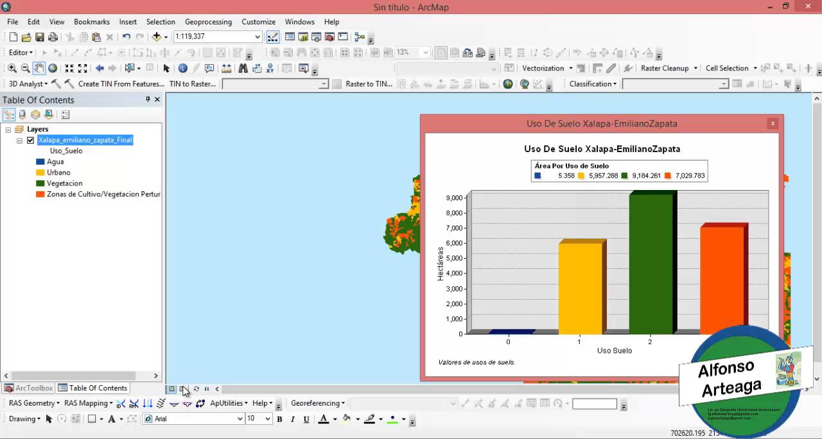Open the Python window icon
822x439 pixels.
(343, 37)
